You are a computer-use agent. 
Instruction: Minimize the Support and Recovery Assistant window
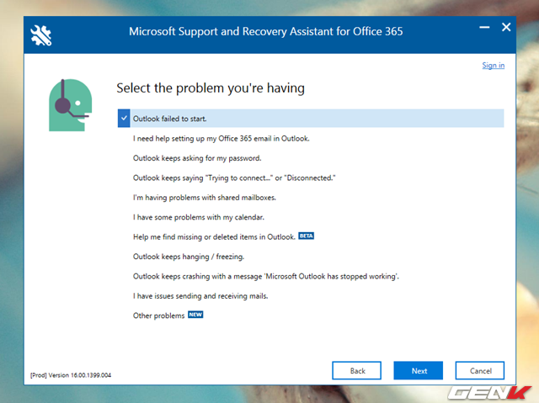[484, 27]
